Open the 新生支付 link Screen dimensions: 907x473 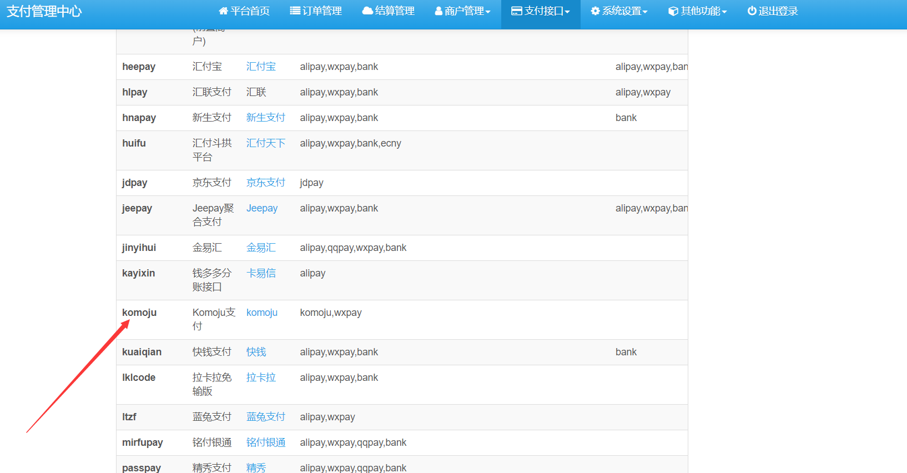(x=266, y=118)
